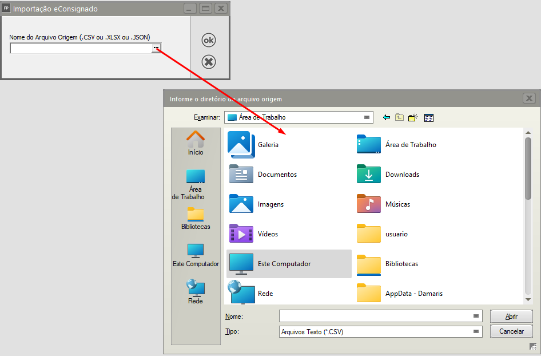Click the cancel X circle icon
The image size is (541, 356).
point(209,62)
